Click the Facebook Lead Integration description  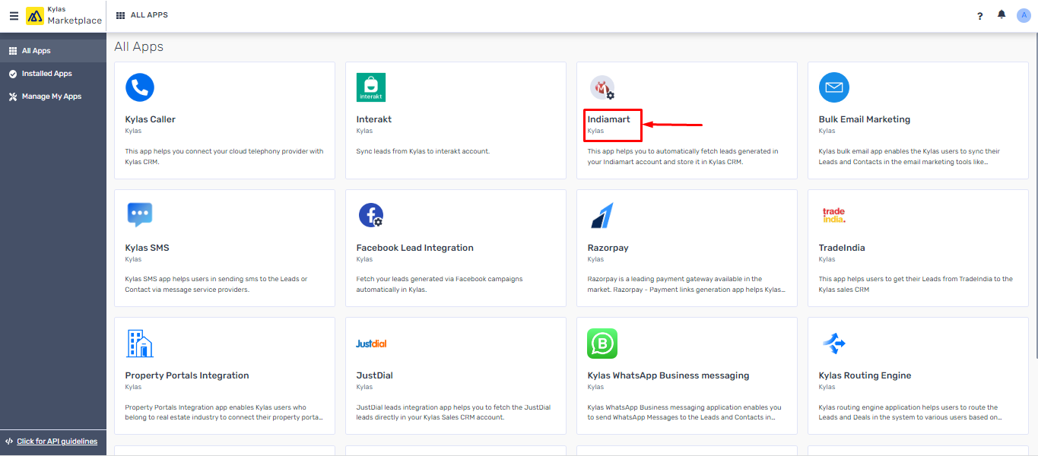coord(440,284)
